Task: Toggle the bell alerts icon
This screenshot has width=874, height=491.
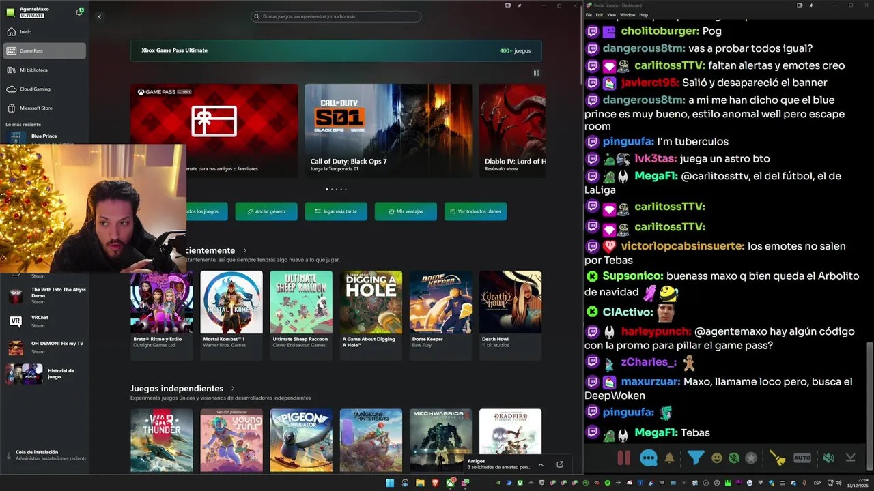Action: [669, 458]
